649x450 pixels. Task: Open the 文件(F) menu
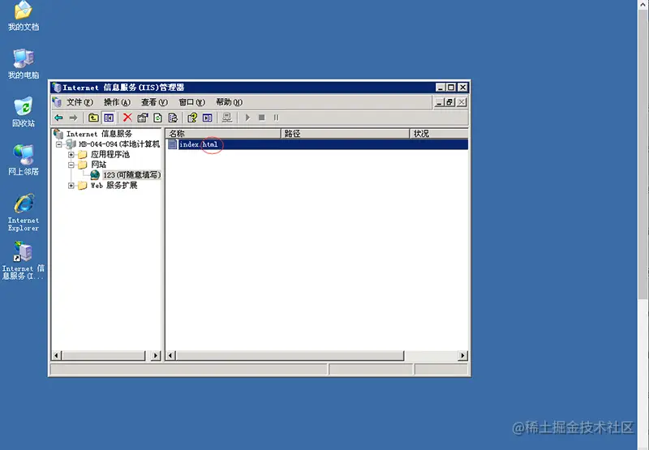coord(80,102)
